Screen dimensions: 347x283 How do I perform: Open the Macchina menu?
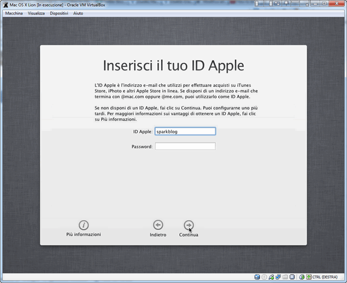14,13
